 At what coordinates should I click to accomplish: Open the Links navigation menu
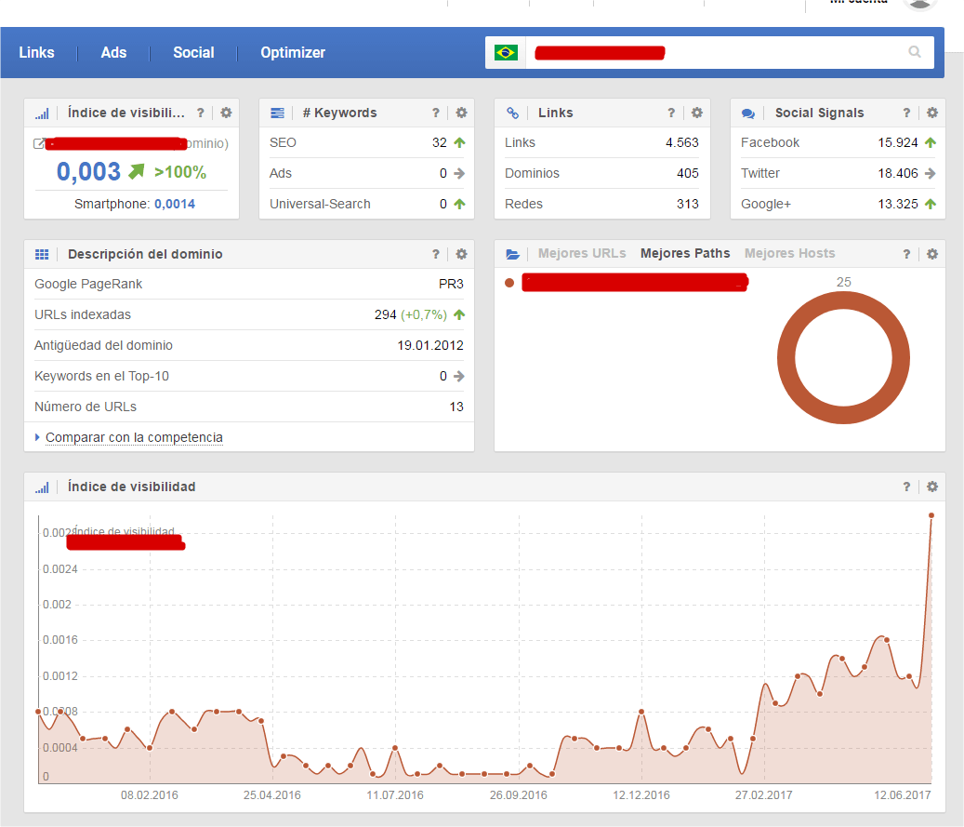click(x=36, y=53)
